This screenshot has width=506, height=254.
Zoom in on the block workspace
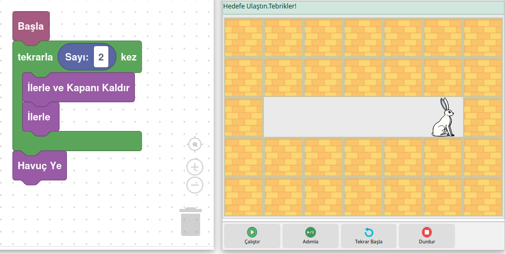coord(195,167)
